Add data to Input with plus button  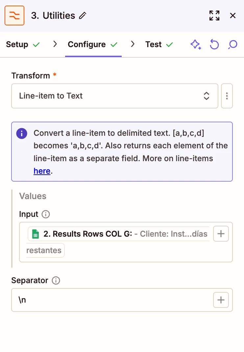221,234
